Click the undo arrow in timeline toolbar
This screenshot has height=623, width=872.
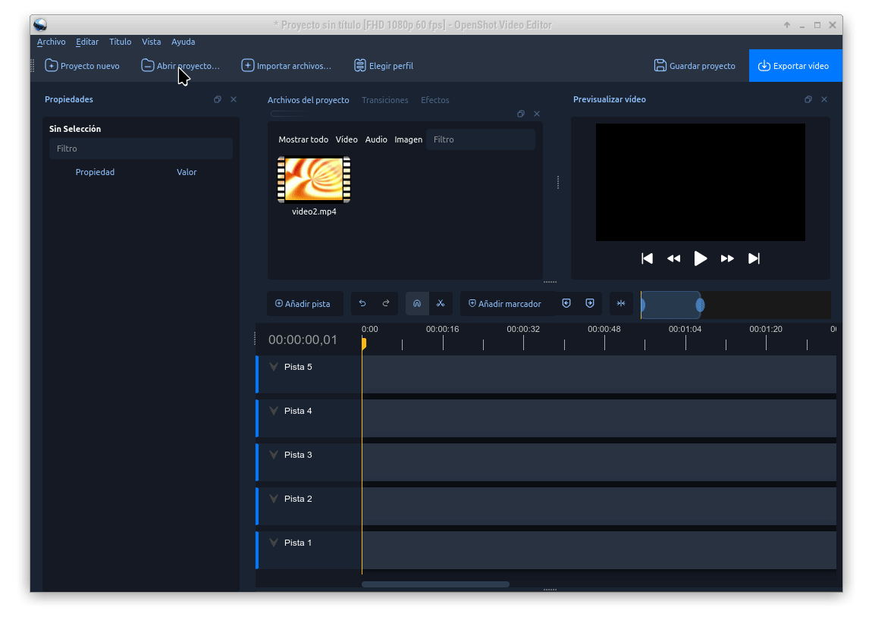[362, 304]
